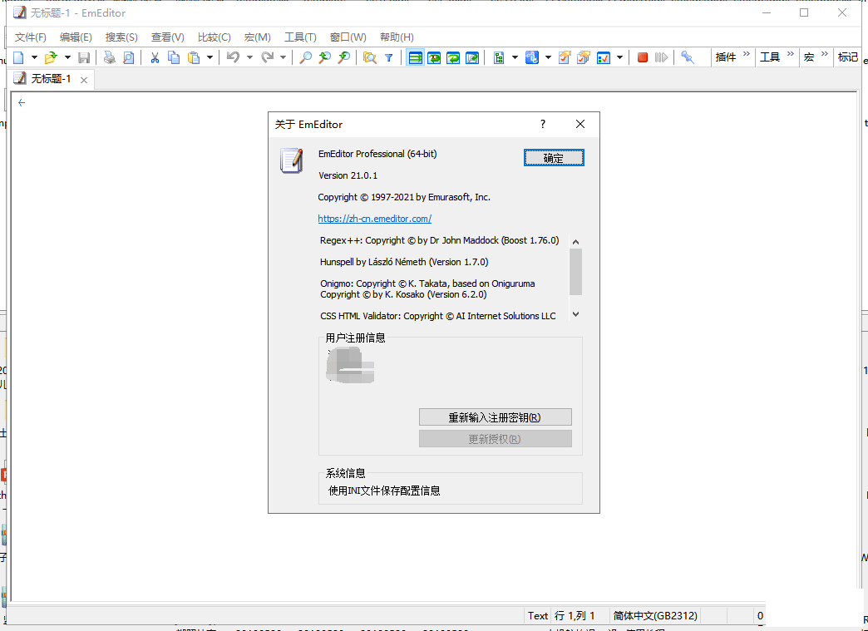This screenshot has width=868, height=631.
Task: Click the Text configuration in status bar
Action: point(538,615)
